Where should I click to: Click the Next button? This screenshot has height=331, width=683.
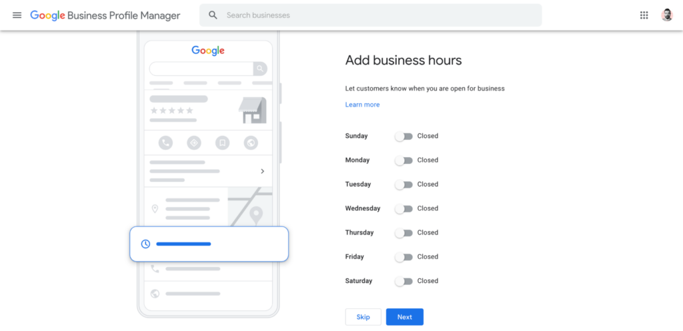405,317
